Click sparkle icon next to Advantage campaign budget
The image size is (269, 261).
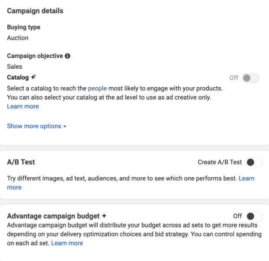[x=104, y=216]
